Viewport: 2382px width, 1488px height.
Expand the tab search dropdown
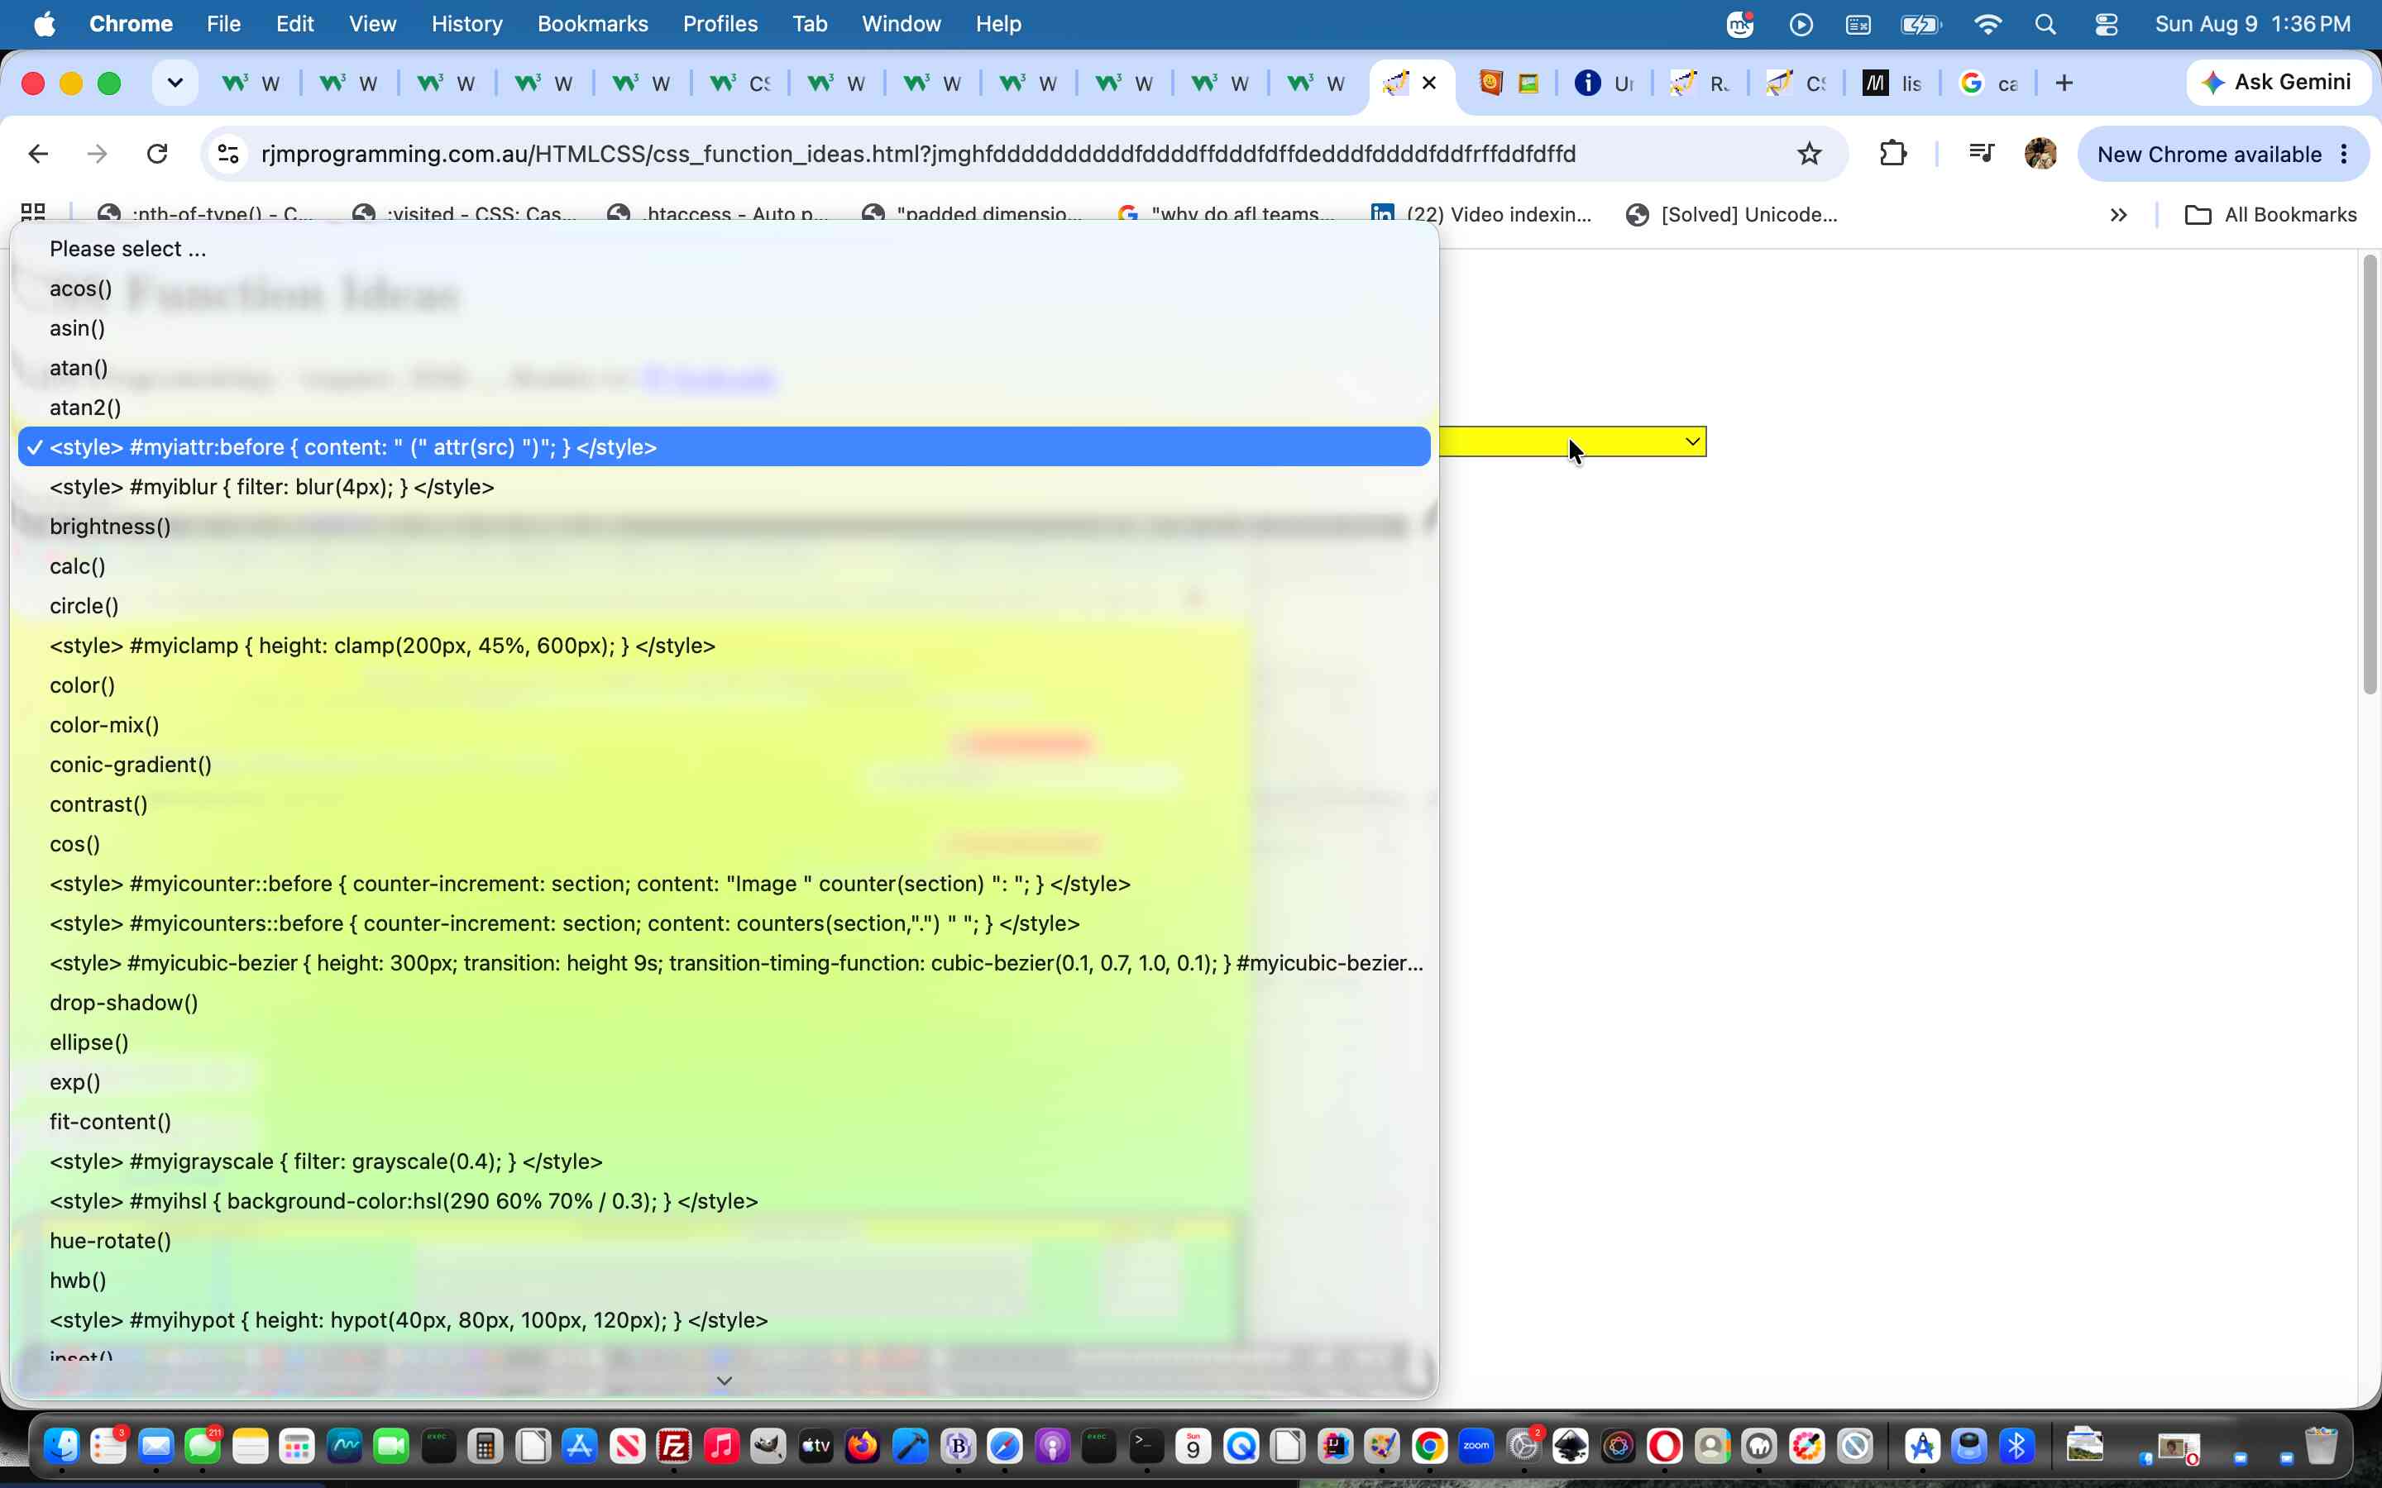(x=175, y=83)
